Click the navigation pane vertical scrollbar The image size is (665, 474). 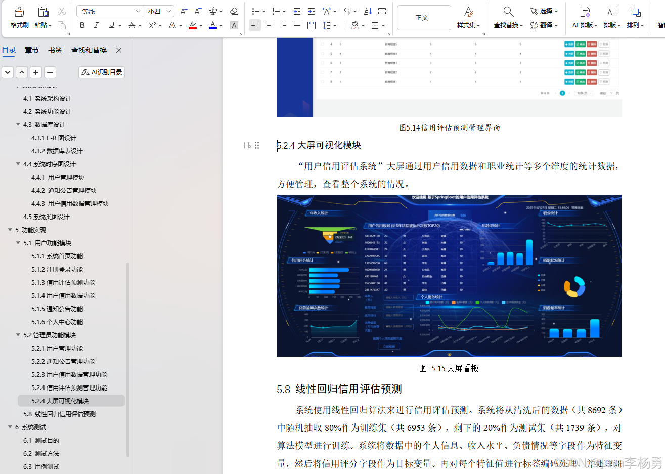[128, 359]
